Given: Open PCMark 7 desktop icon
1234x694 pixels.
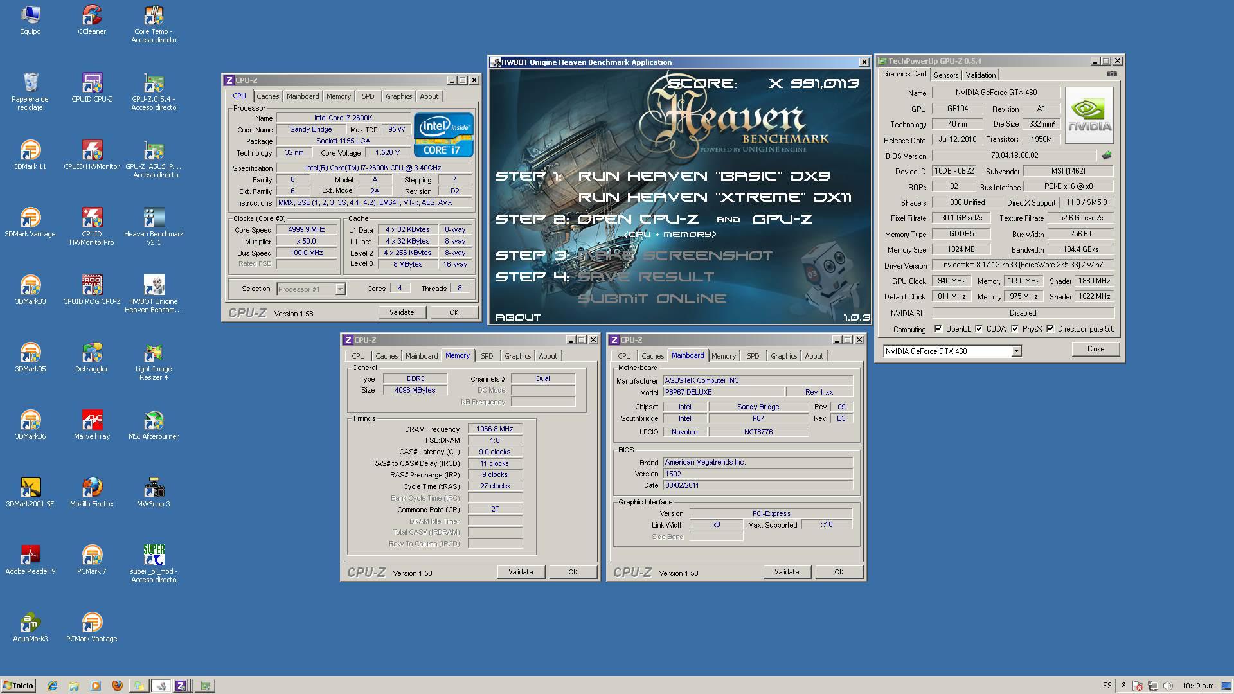Looking at the screenshot, I should 92,560.
